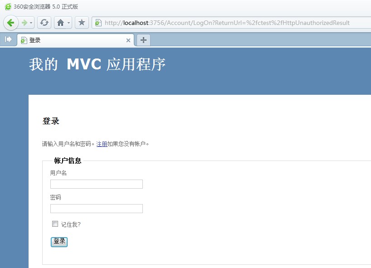Click the green browser back arrow
This screenshot has height=268, width=371.
click(x=11, y=23)
